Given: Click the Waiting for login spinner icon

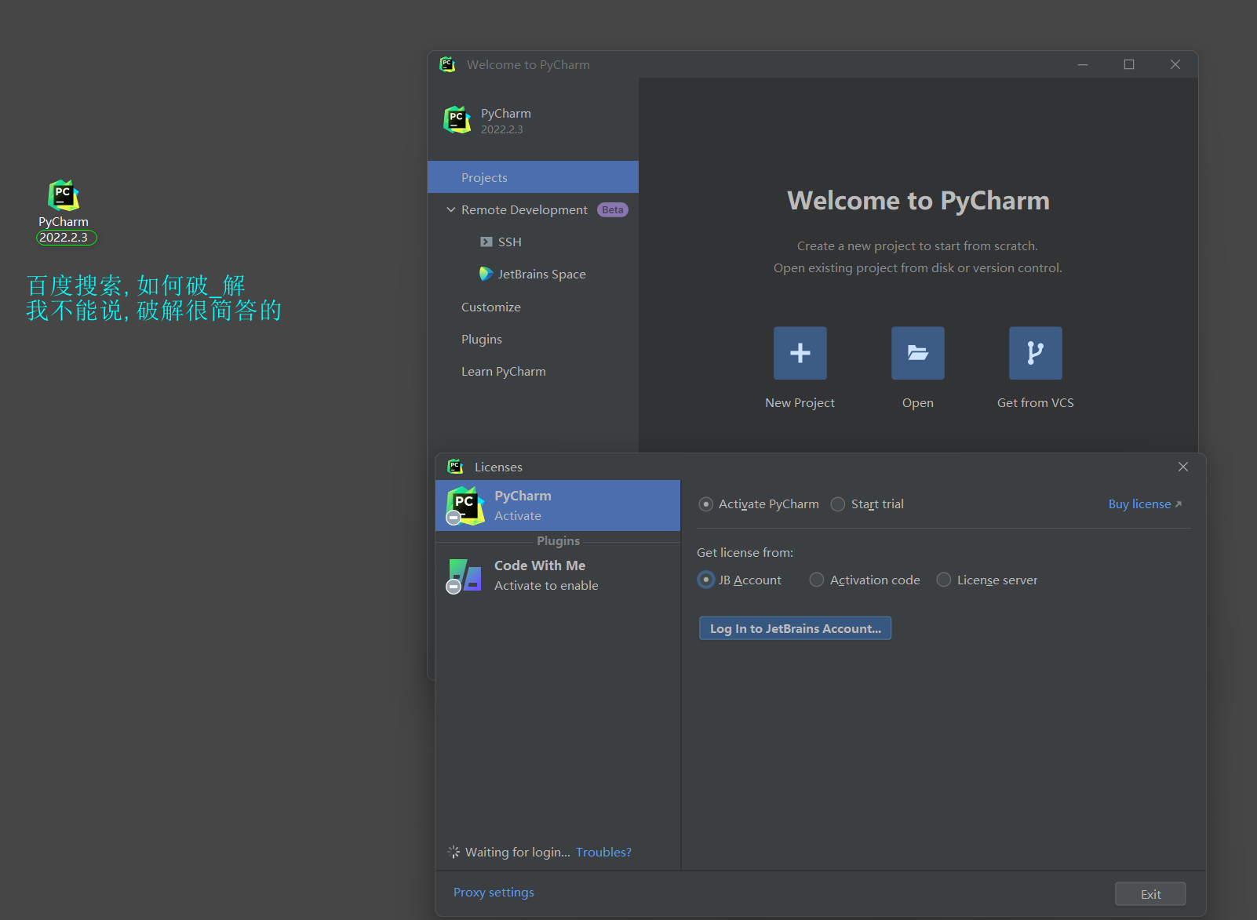Looking at the screenshot, I should (454, 852).
